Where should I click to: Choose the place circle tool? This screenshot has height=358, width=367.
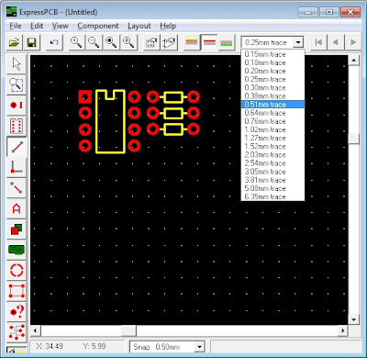tap(17, 271)
